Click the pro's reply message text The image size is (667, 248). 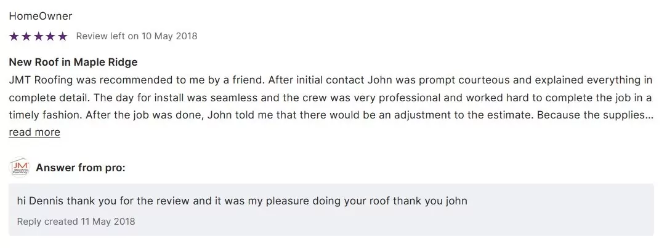pyautogui.click(x=242, y=201)
